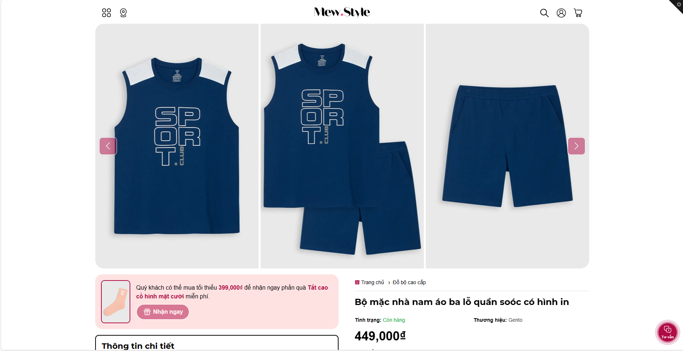Show next product image arrow
This screenshot has width=683, height=351.
point(576,146)
